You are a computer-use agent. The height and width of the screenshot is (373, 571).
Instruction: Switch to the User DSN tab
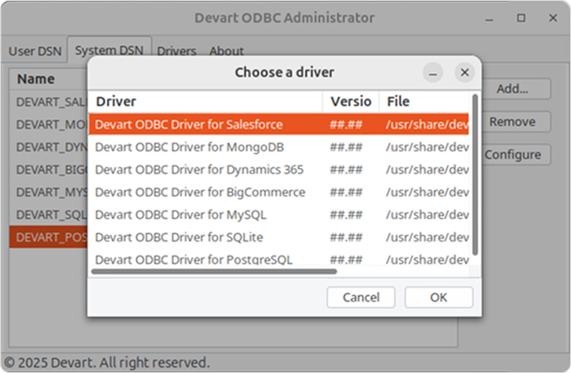35,52
